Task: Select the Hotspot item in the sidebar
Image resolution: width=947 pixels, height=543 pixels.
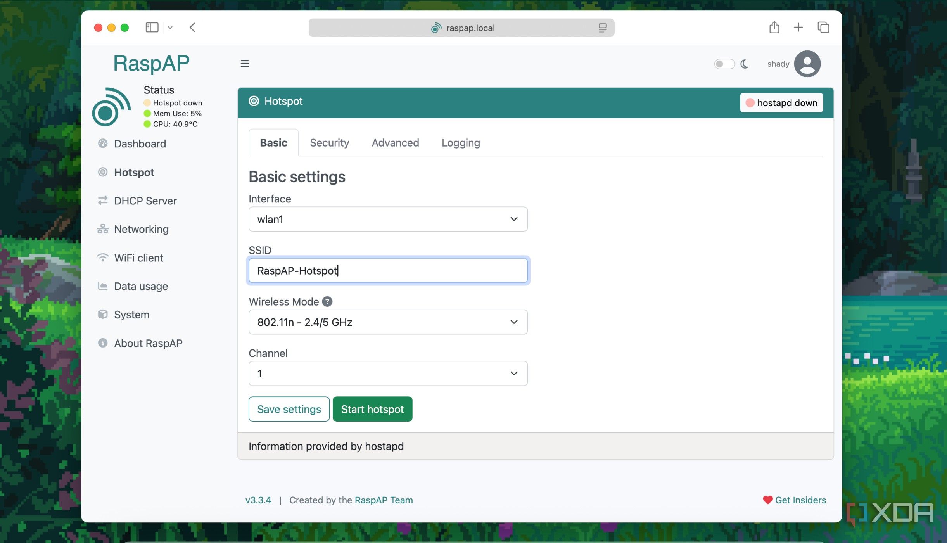Action: (126, 172)
